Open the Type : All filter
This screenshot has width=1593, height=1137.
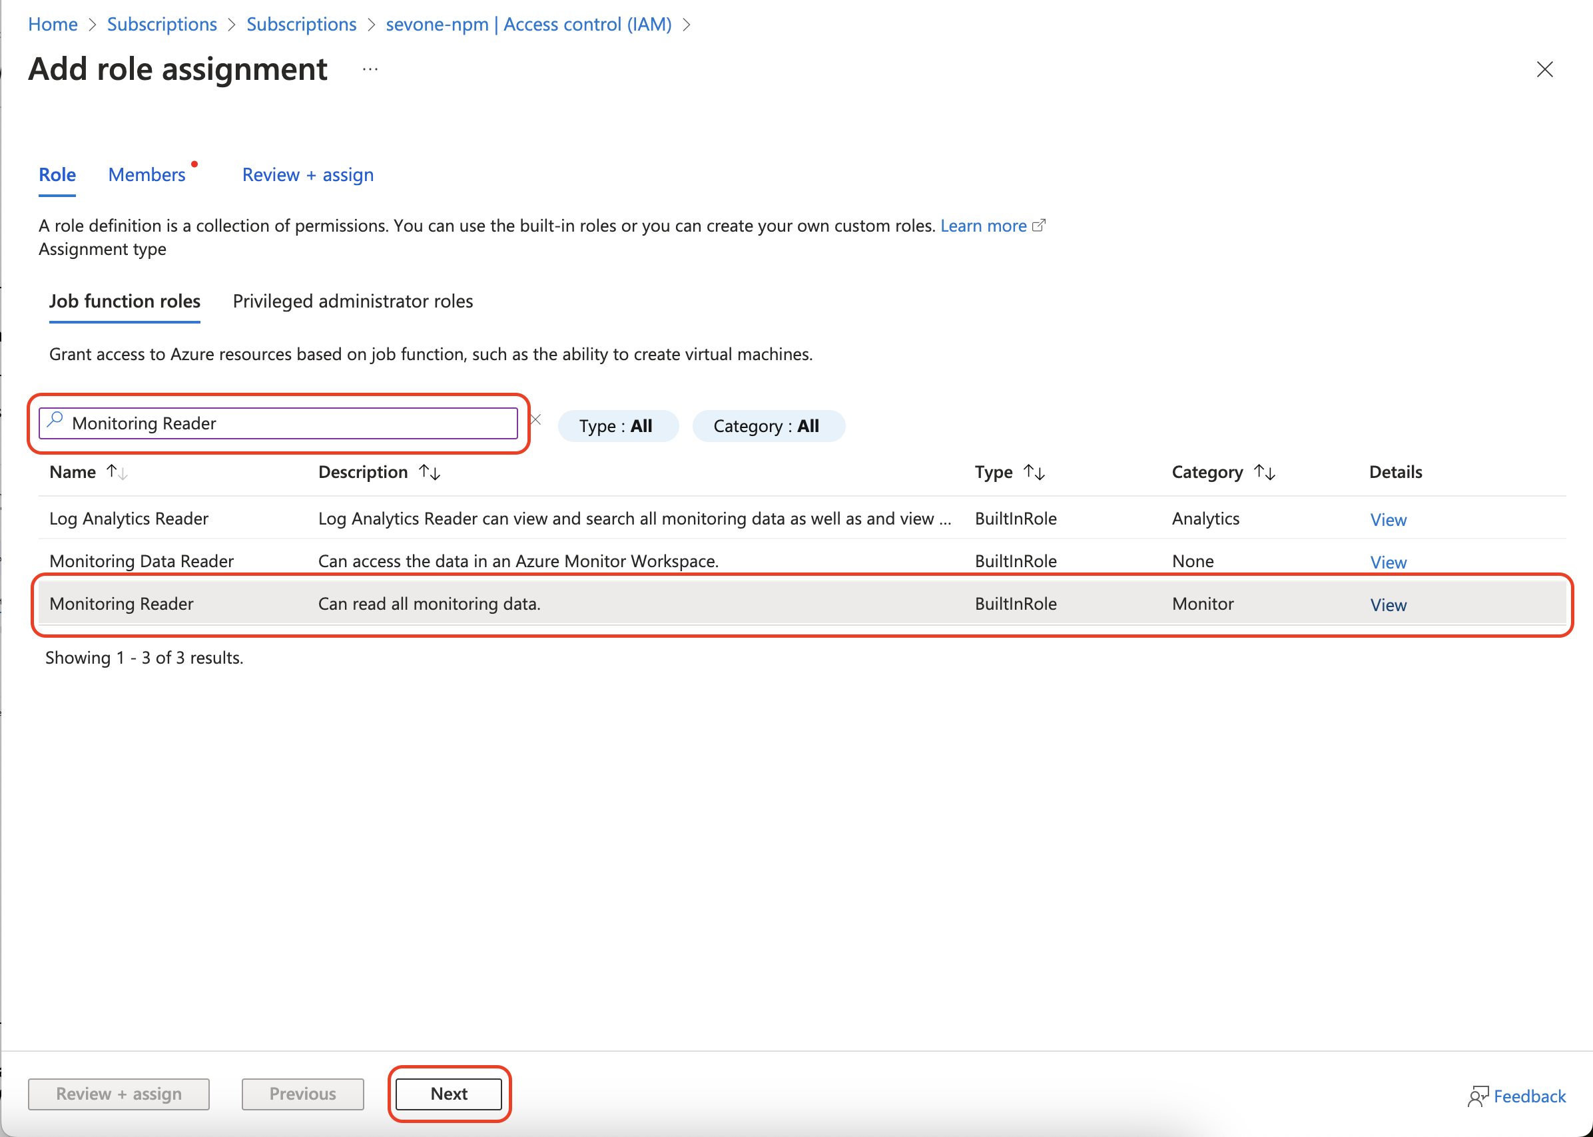[x=617, y=426]
